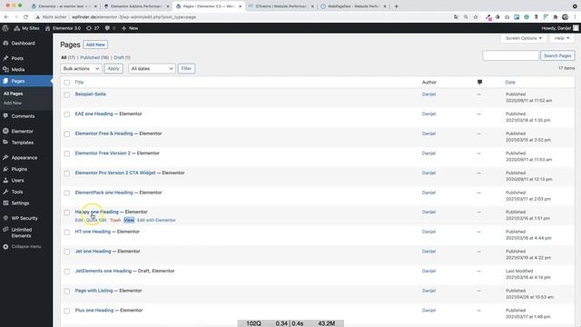581x327 pixels.
Task: Click the Search Pages button
Action: (557, 55)
